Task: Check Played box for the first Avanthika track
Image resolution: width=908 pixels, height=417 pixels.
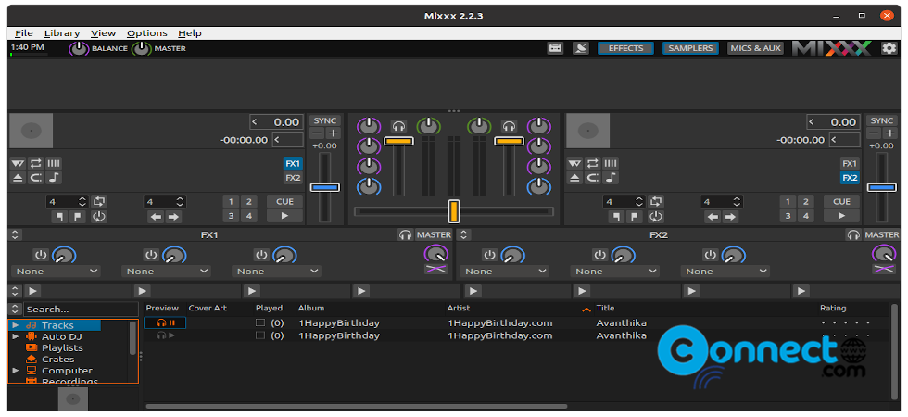Action: 260,322
